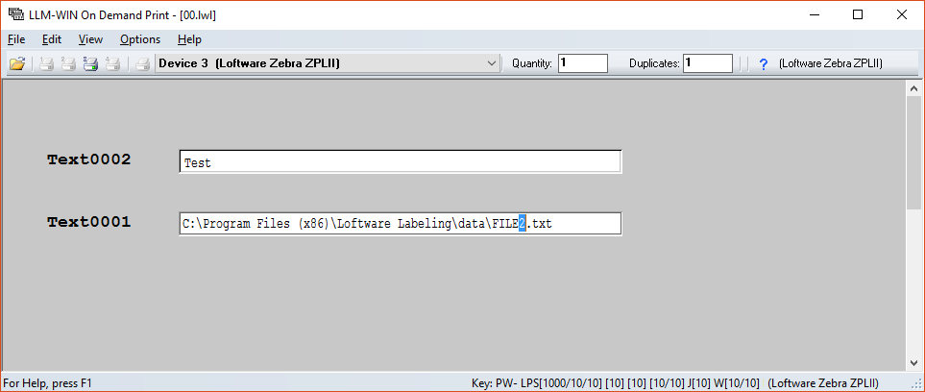Viewport: 925px width, 392px height.
Task: Expand the Device 3 printer dropdown
Action: pyautogui.click(x=492, y=63)
